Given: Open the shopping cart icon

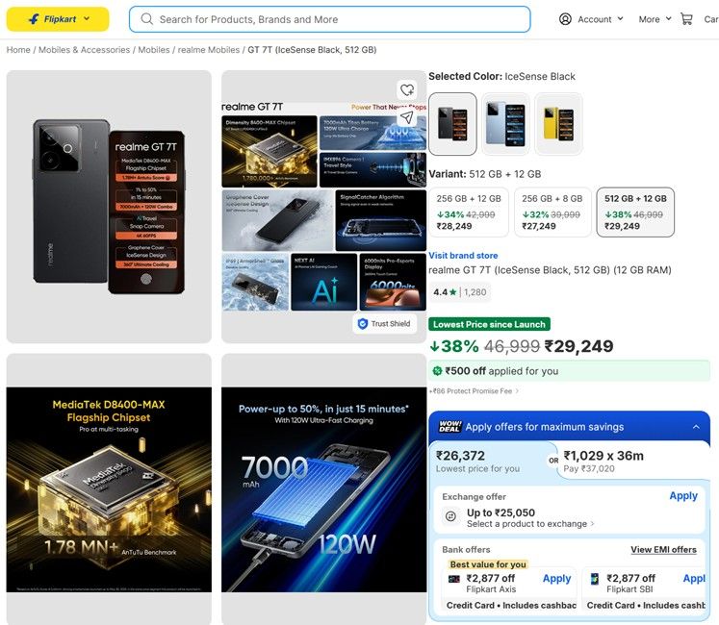Looking at the screenshot, I should pyautogui.click(x=686, y=19).
